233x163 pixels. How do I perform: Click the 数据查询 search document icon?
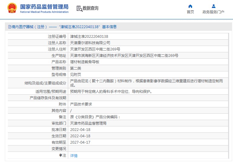(x=79, y=8)
